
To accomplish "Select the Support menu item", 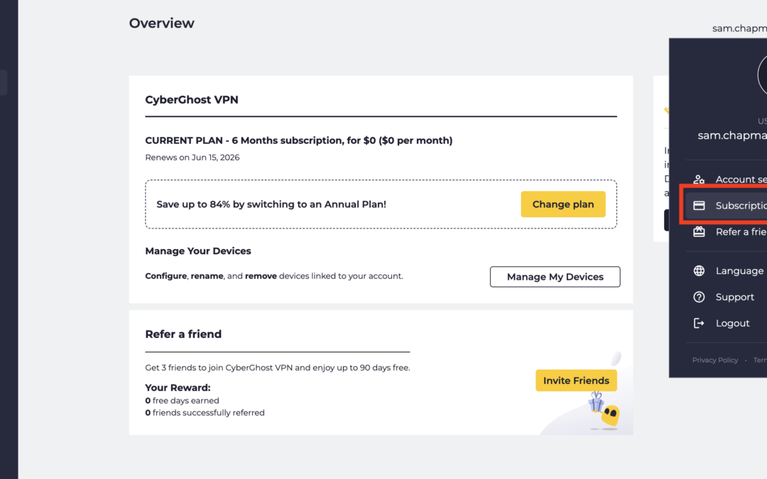I will pos(734,297).
